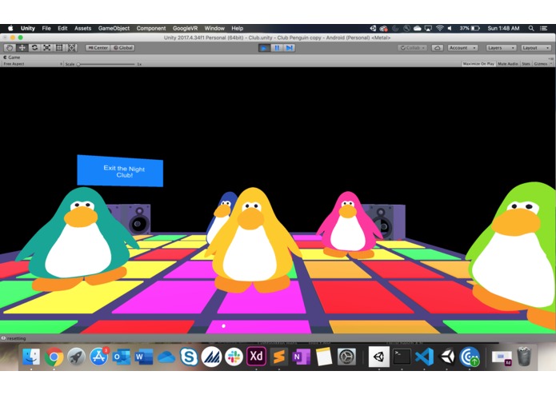Click the yellow penguin in game view
The image size is (556, 395).
[x=253, y=241]
